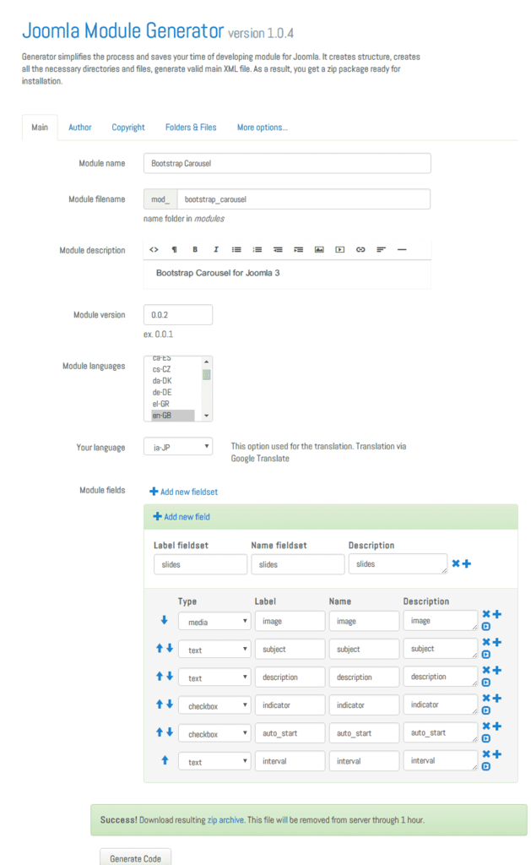This screenshot has height=865, width=531.
Task: Remove the description field row with X
Action: 486,670
